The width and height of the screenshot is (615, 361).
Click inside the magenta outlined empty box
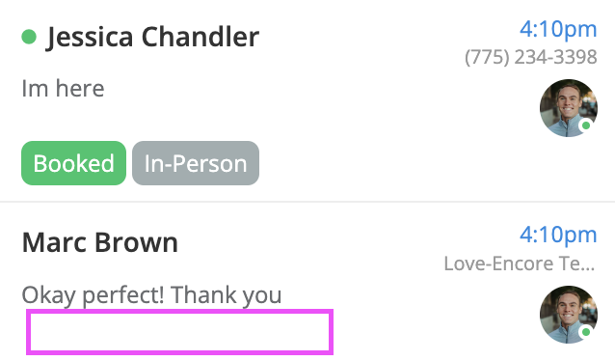click(x=179, y=332)
